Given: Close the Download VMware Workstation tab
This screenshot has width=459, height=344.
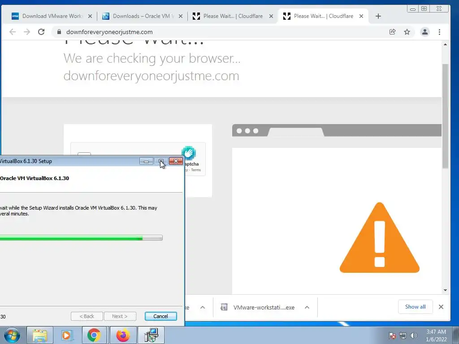Looking at the screenshot, I should pos(90,16).
